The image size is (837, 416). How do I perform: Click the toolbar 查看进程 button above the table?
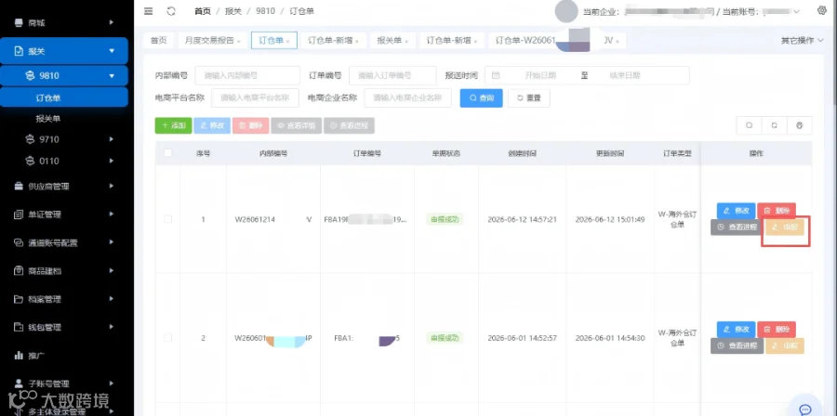(349, 125)
